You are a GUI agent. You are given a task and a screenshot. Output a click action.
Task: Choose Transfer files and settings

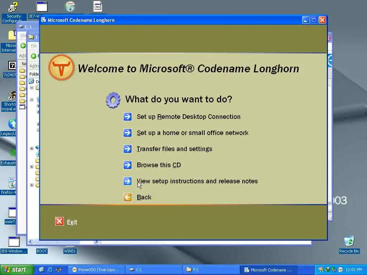(175, 149)
